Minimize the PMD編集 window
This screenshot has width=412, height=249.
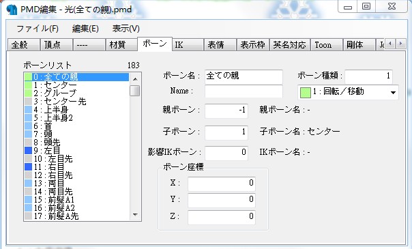click(x=348, y=7)
